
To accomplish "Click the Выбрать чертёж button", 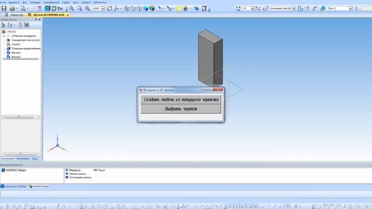I will 181,109.
